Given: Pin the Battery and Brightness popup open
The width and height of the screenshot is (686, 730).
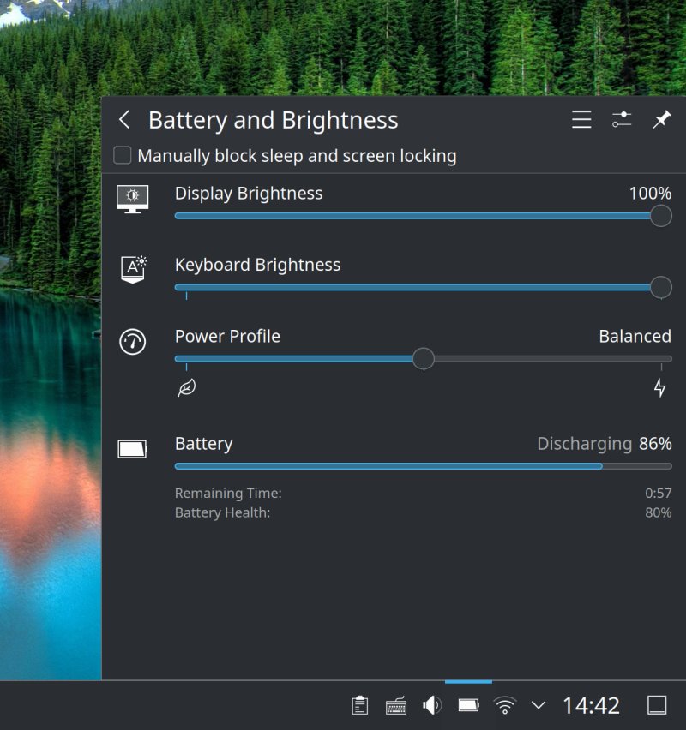Looking at the screenshot, I should tap(661, 120).
